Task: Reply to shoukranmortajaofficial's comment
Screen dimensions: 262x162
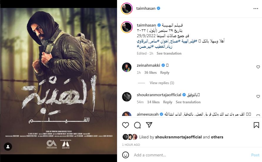Action: [x=168, y=102]
